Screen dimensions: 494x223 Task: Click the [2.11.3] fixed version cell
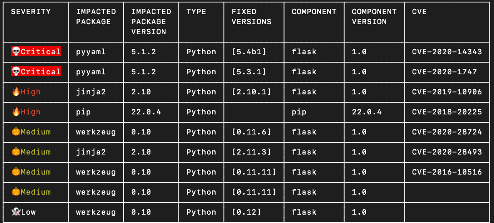(251, 152)
